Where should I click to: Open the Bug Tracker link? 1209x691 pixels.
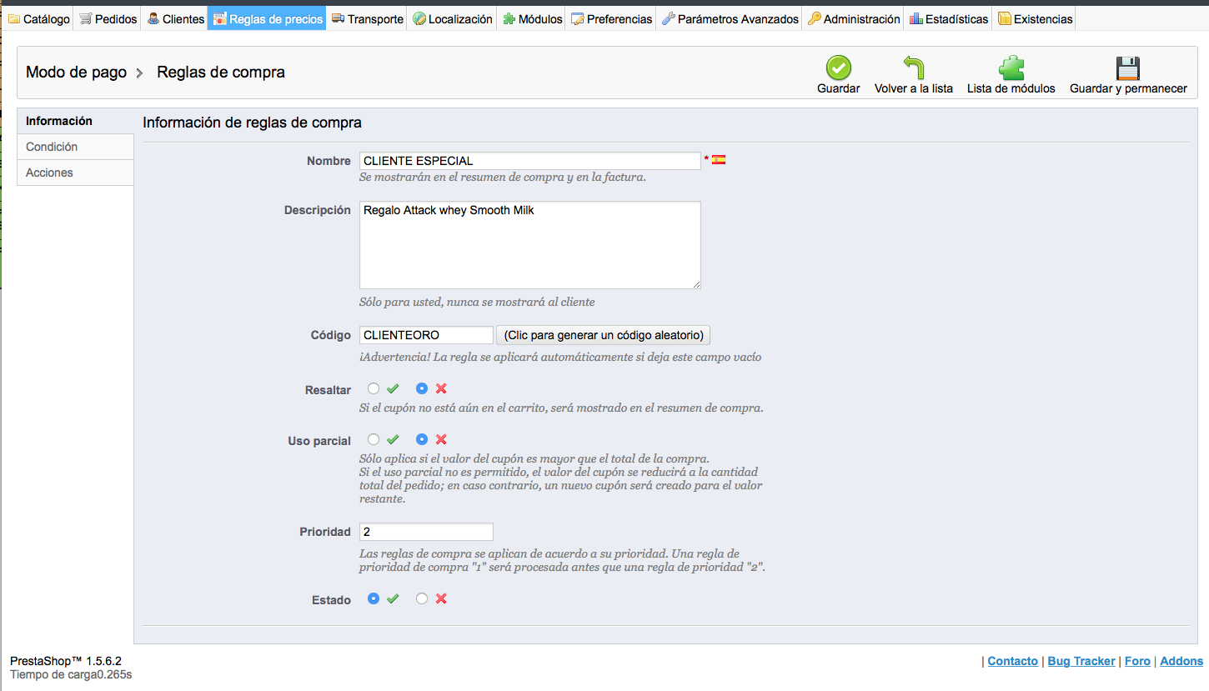[1081, 661]
